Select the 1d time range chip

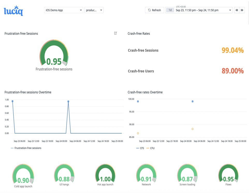coord(170,10)
